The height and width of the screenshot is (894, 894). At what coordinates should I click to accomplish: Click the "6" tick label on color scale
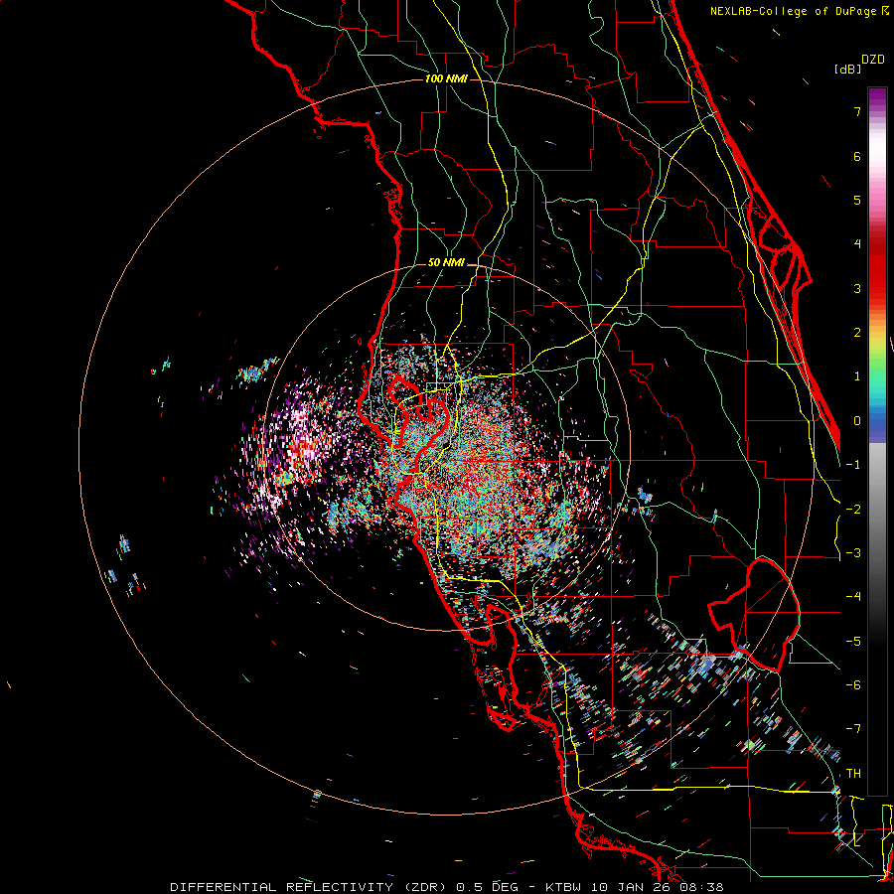pyautogui.click(x=857, y=156)
